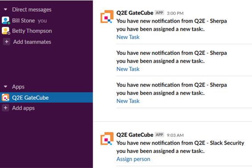Click the plus icon beside Add teammates
The height and width of the screenshot is (168, 252).
[7, 42]
